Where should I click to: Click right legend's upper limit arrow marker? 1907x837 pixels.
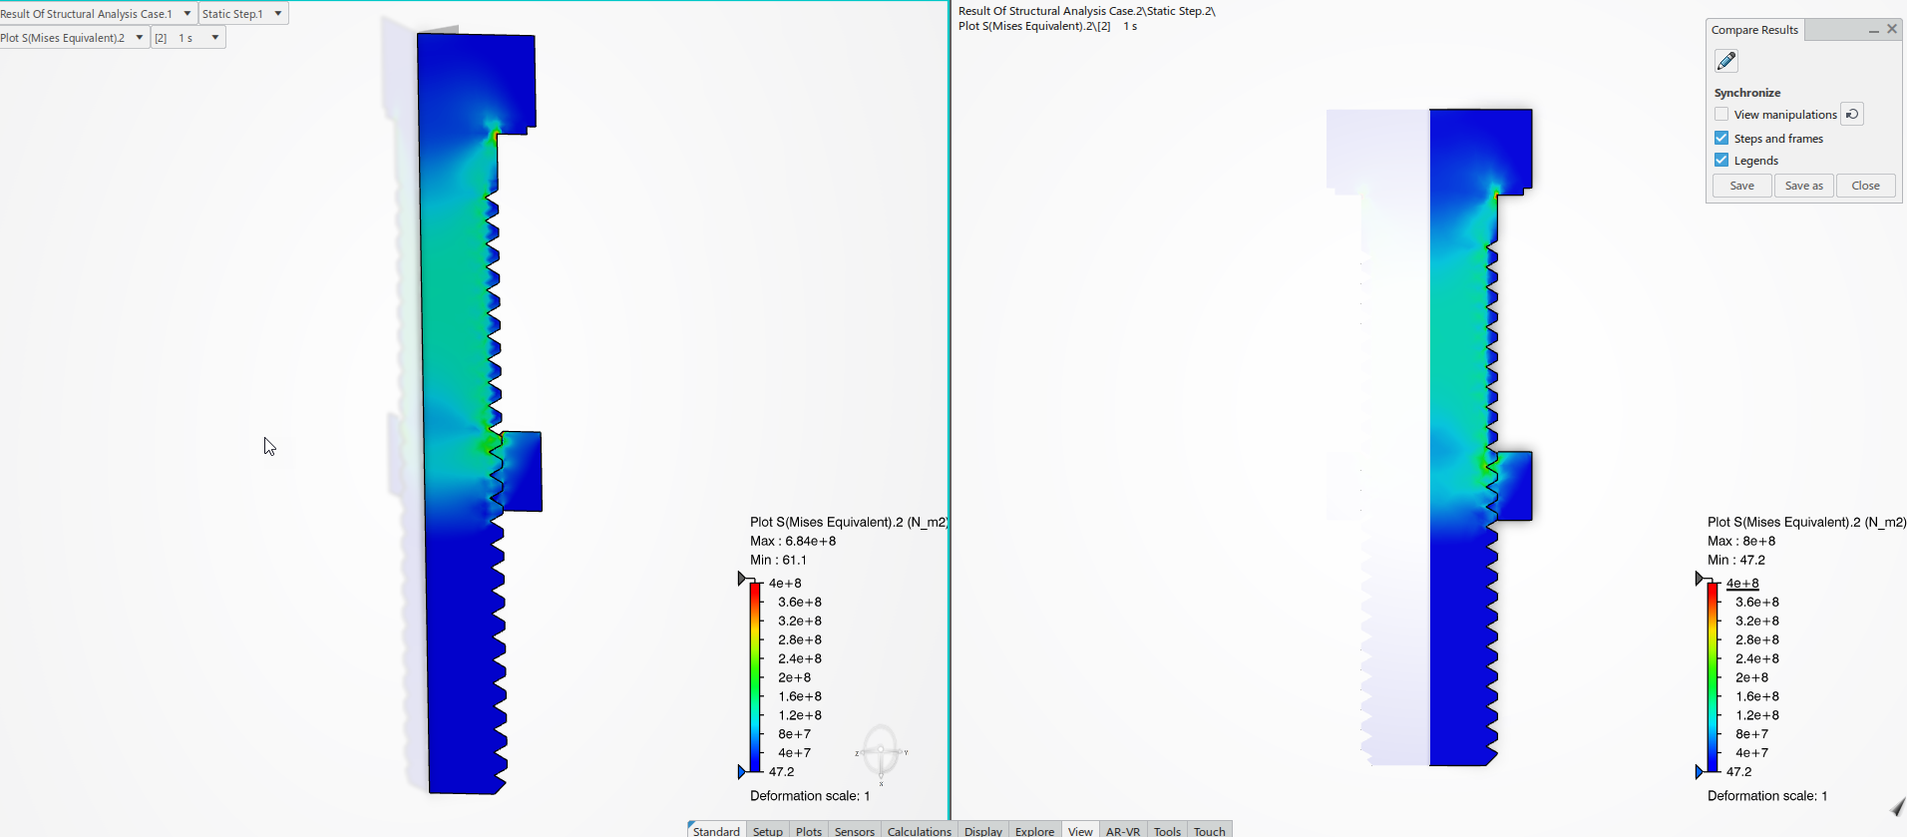click(x=1700, y=580)
